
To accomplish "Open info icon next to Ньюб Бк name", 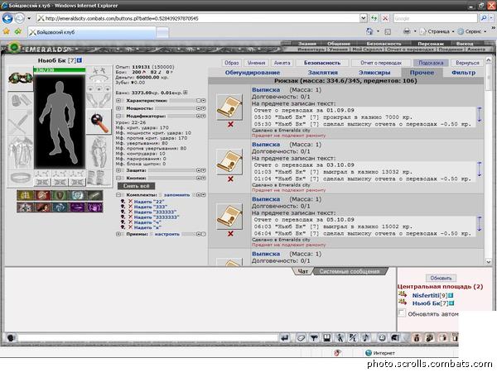I will point(80,60).
